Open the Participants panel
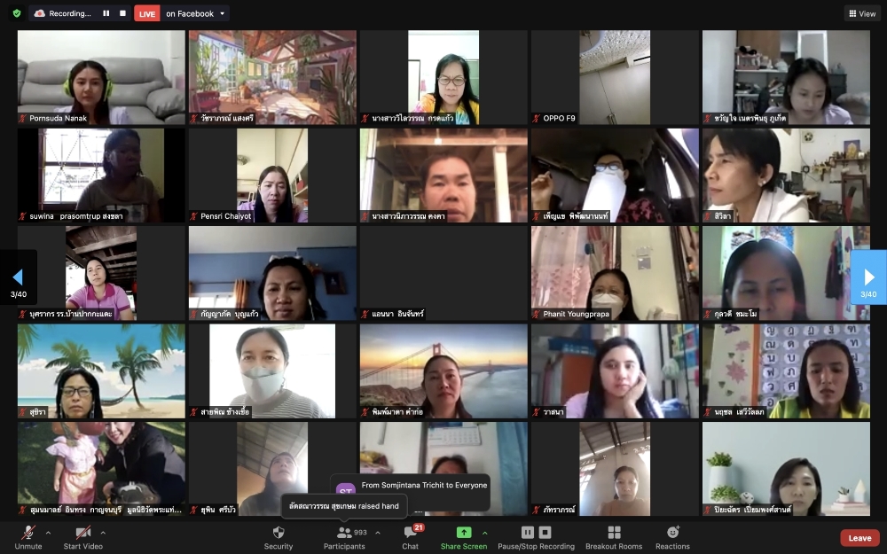 click(344, 537)
